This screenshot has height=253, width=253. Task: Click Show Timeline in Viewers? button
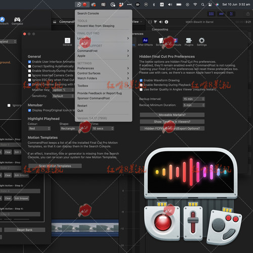172,121
